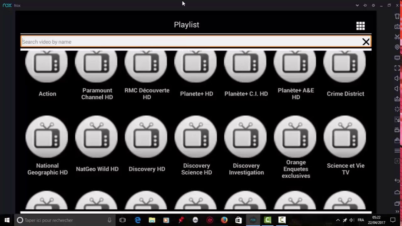This screenshot has height=226, width=402.
Task: Open the system tray volume control
Action: [352, 220]
